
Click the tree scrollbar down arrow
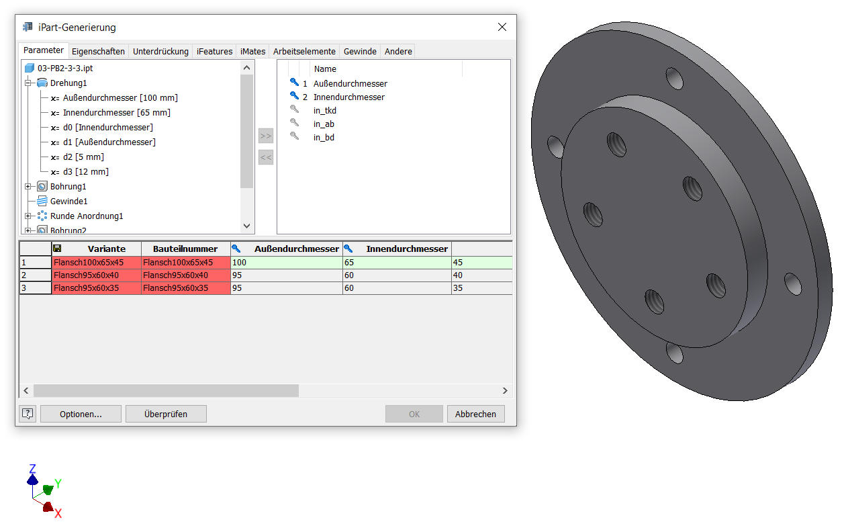(x=246, y=226)
